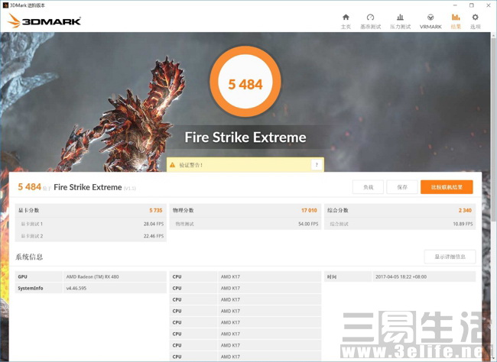The image size is (497, 362).
Task: Click the time value 2017-04-05 18:22
Action: (401, 276)
